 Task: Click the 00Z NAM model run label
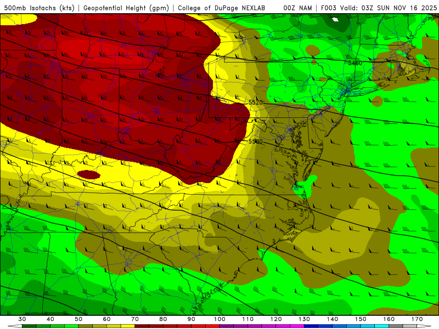click(297, 8)
